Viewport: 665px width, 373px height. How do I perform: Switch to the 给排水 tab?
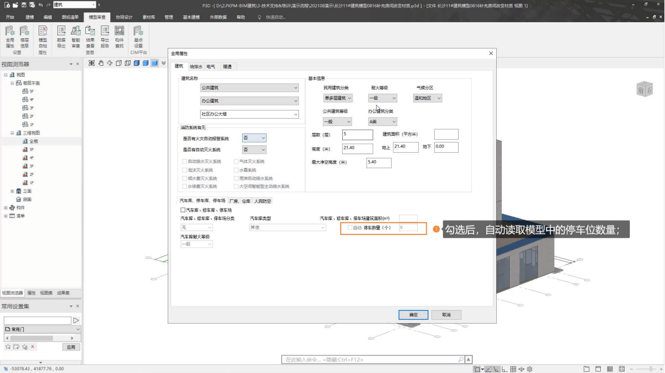pyautogui.click(x=196, y=67)
